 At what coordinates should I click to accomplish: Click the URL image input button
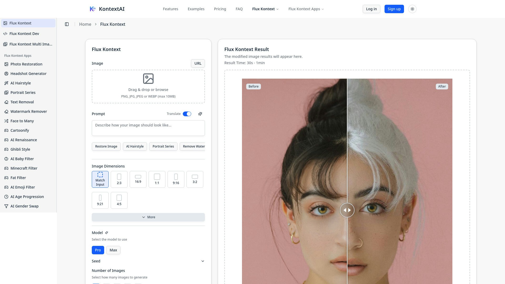click(198, 63)
